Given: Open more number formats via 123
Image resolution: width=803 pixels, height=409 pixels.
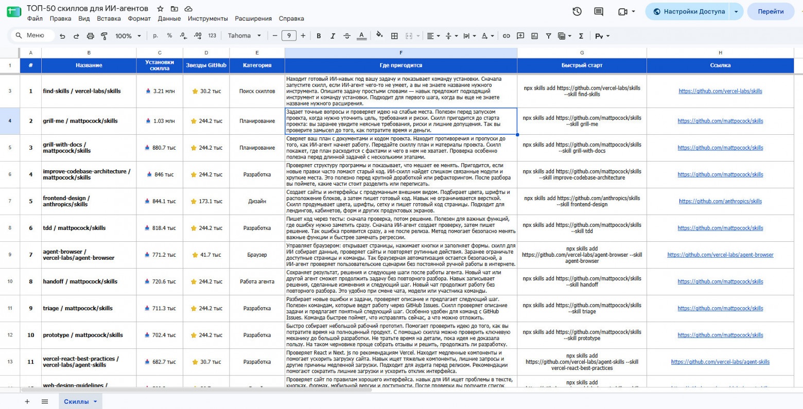Looking at the screenshot, I should (x=212, y=36).
